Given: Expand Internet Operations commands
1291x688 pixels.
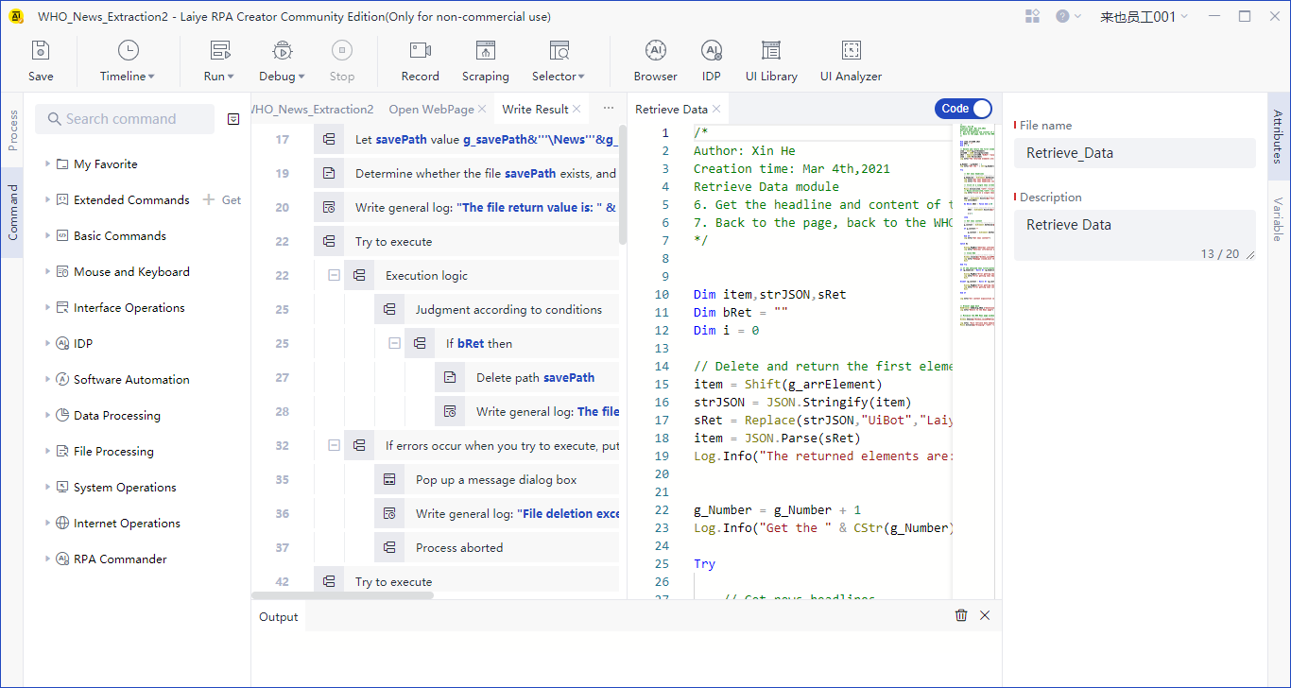Looking at the screenshot, I should [48, 523].
